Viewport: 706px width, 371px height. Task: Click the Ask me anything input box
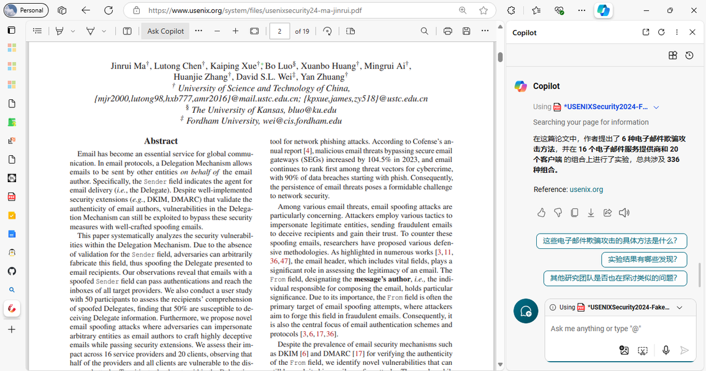tap(619, 329)
